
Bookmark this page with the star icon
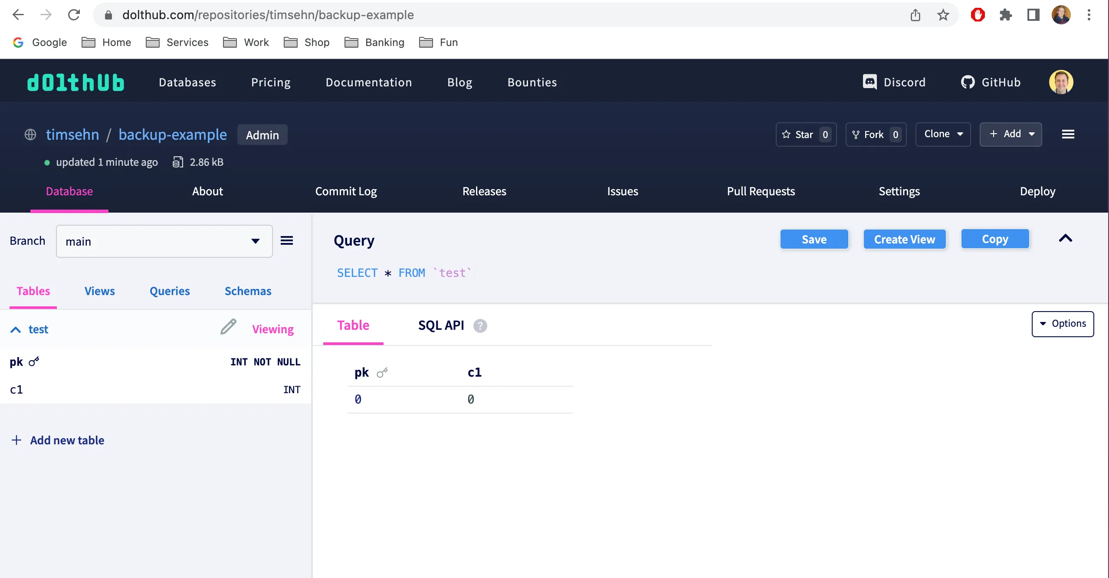943,15
